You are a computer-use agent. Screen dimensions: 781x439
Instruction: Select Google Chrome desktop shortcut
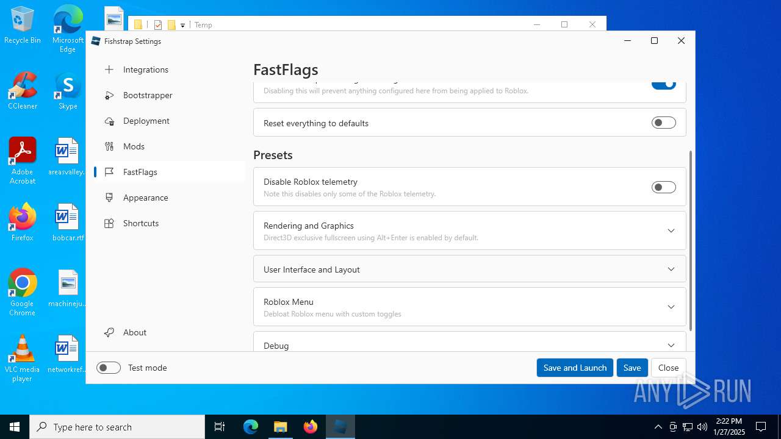click(x=23, y=293)
